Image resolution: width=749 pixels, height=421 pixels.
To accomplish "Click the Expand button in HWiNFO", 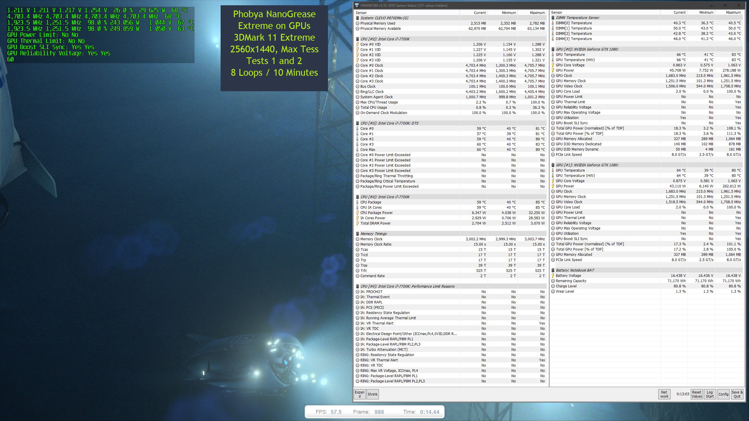I will [x=360, y=394].
